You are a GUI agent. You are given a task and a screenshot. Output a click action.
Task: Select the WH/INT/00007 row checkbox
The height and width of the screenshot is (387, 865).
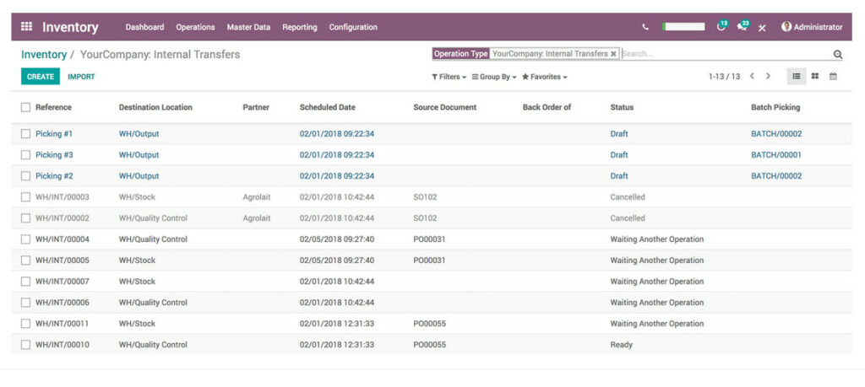pyautogui.click(x=25, y=282)
